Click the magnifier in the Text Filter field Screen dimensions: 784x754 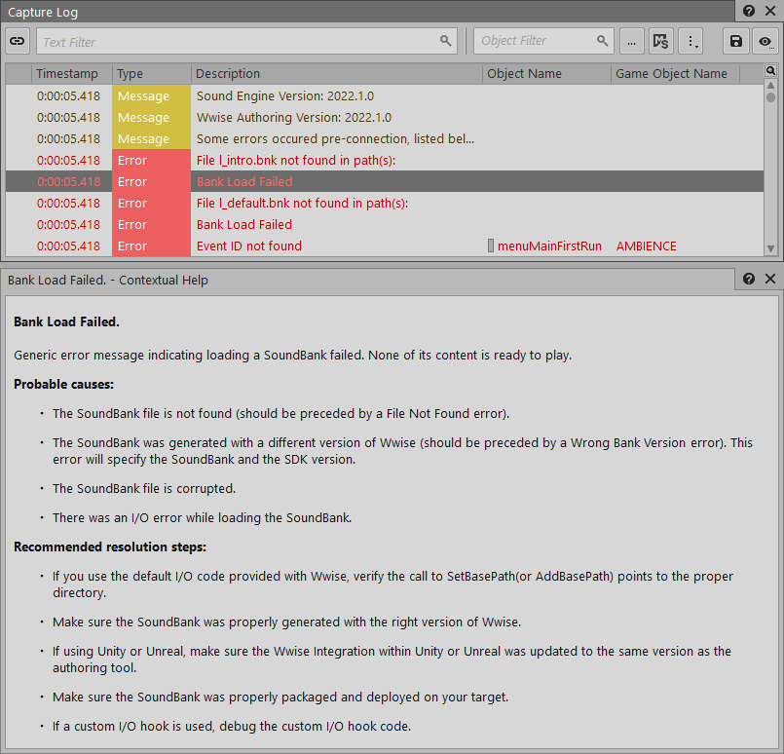click(x=446, y=41)
